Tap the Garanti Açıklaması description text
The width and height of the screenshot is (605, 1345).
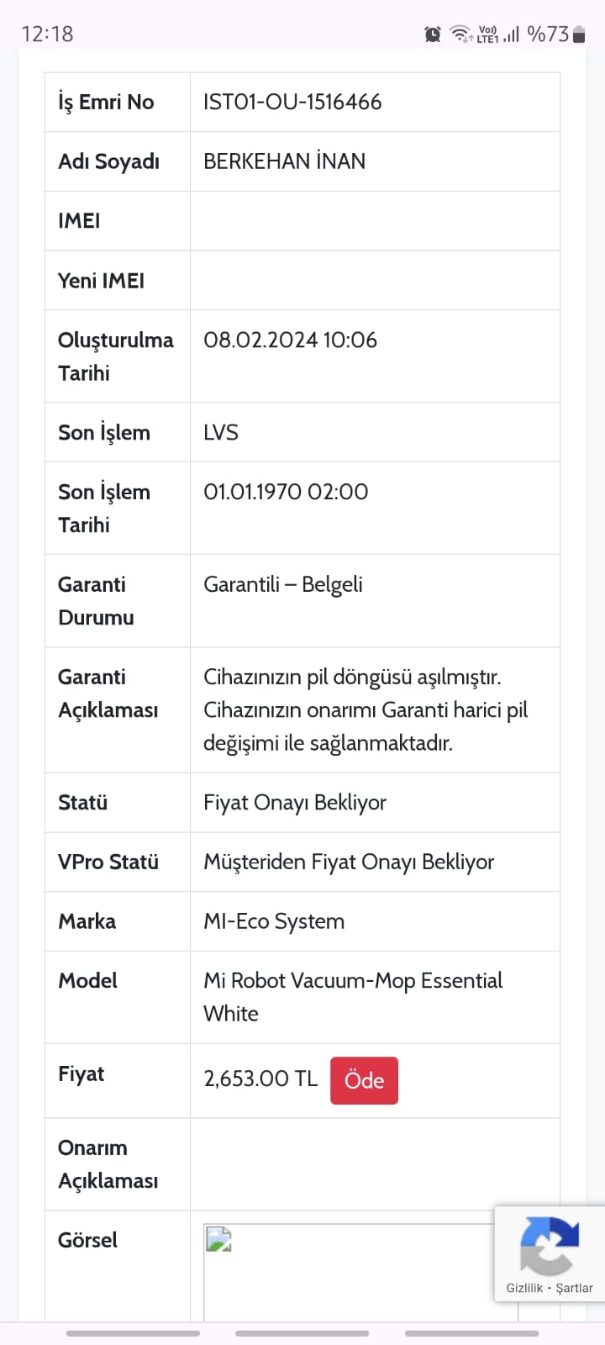[366, 709]
